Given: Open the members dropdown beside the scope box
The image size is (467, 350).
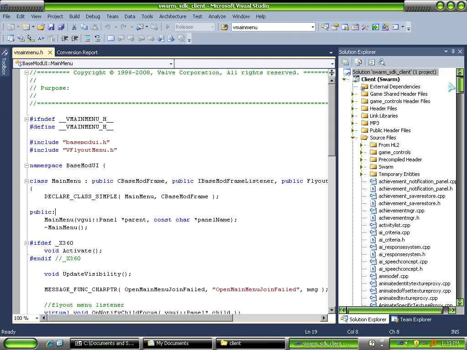Looking at the screenshot, I should tap(332, 64).
